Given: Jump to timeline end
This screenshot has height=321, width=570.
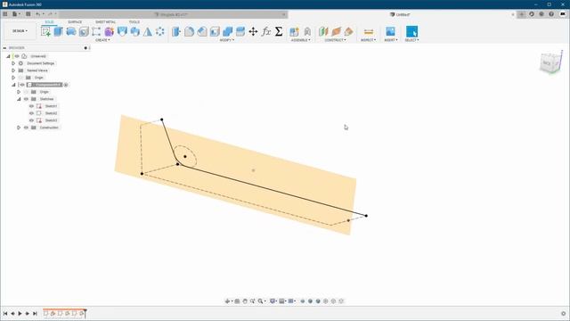Looking at the screenshot, I should [x=35, y=313].
